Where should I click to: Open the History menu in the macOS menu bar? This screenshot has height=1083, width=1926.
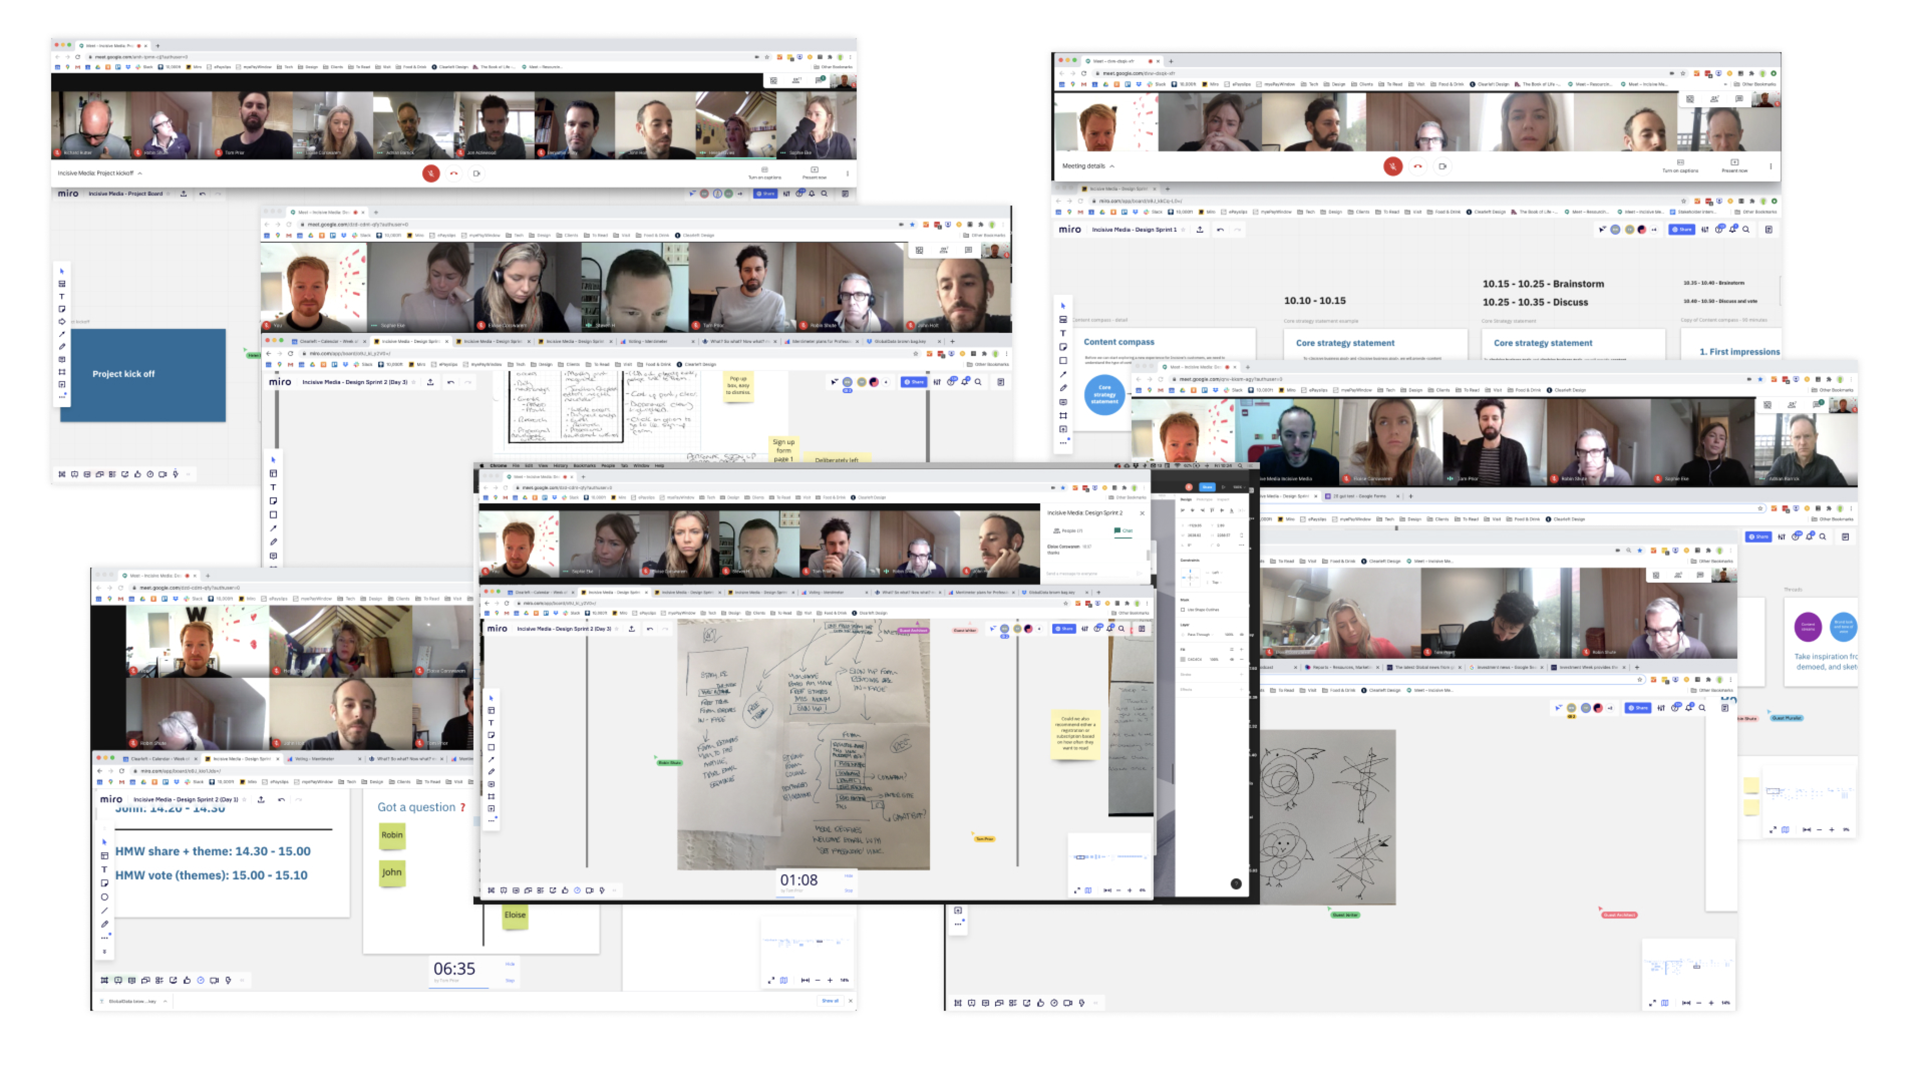[561, 466]
